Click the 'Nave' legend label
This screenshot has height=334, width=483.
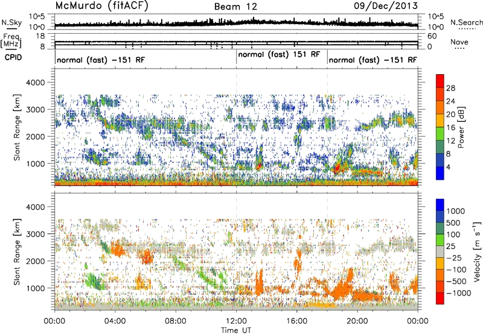[459, 42]
